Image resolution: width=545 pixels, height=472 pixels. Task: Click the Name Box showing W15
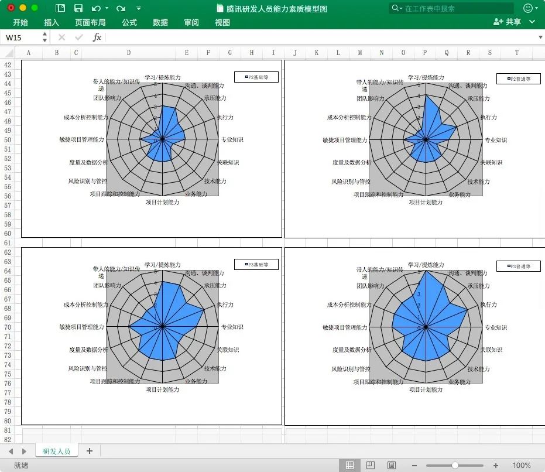[x=21, y=37]
